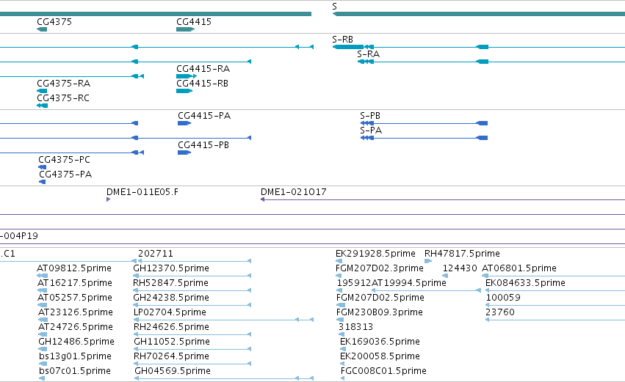Screen dimensions: 625x382
Task: Select the FGM207D02.5prime label
Action: 380,298
